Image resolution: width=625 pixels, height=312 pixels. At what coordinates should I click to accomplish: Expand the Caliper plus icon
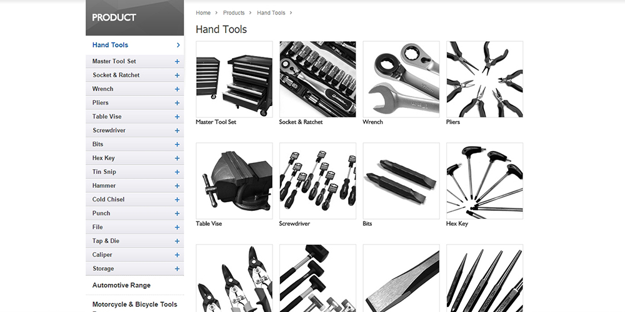177,255
